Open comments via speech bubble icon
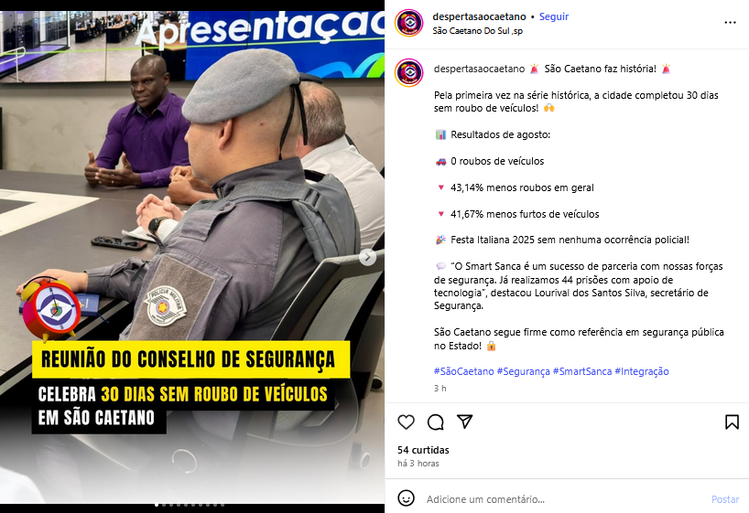 [436, 422]
